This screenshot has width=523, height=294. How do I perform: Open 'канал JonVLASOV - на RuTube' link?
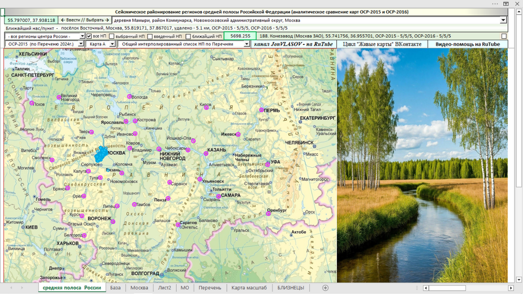[293, 44]
